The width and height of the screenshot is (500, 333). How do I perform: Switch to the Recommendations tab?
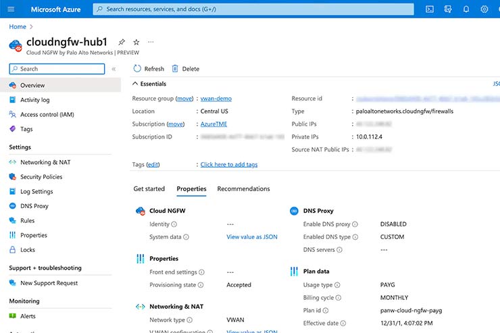pyautogui.click(x=243, y=189)
